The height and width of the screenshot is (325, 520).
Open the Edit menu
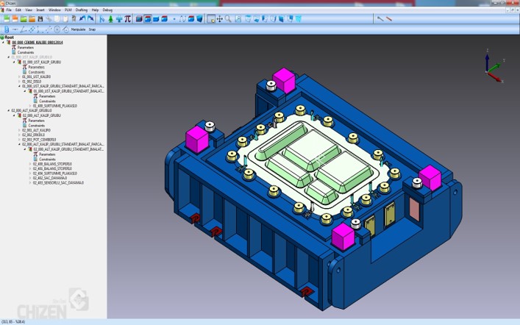click(18, 10)
